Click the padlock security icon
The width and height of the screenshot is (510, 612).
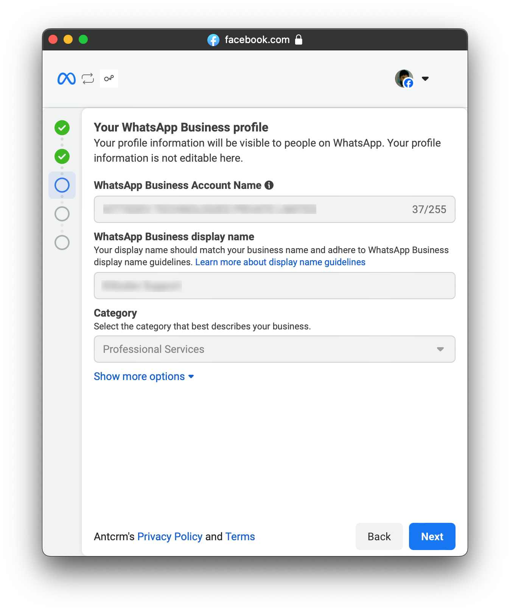click(x=299, y=40)
